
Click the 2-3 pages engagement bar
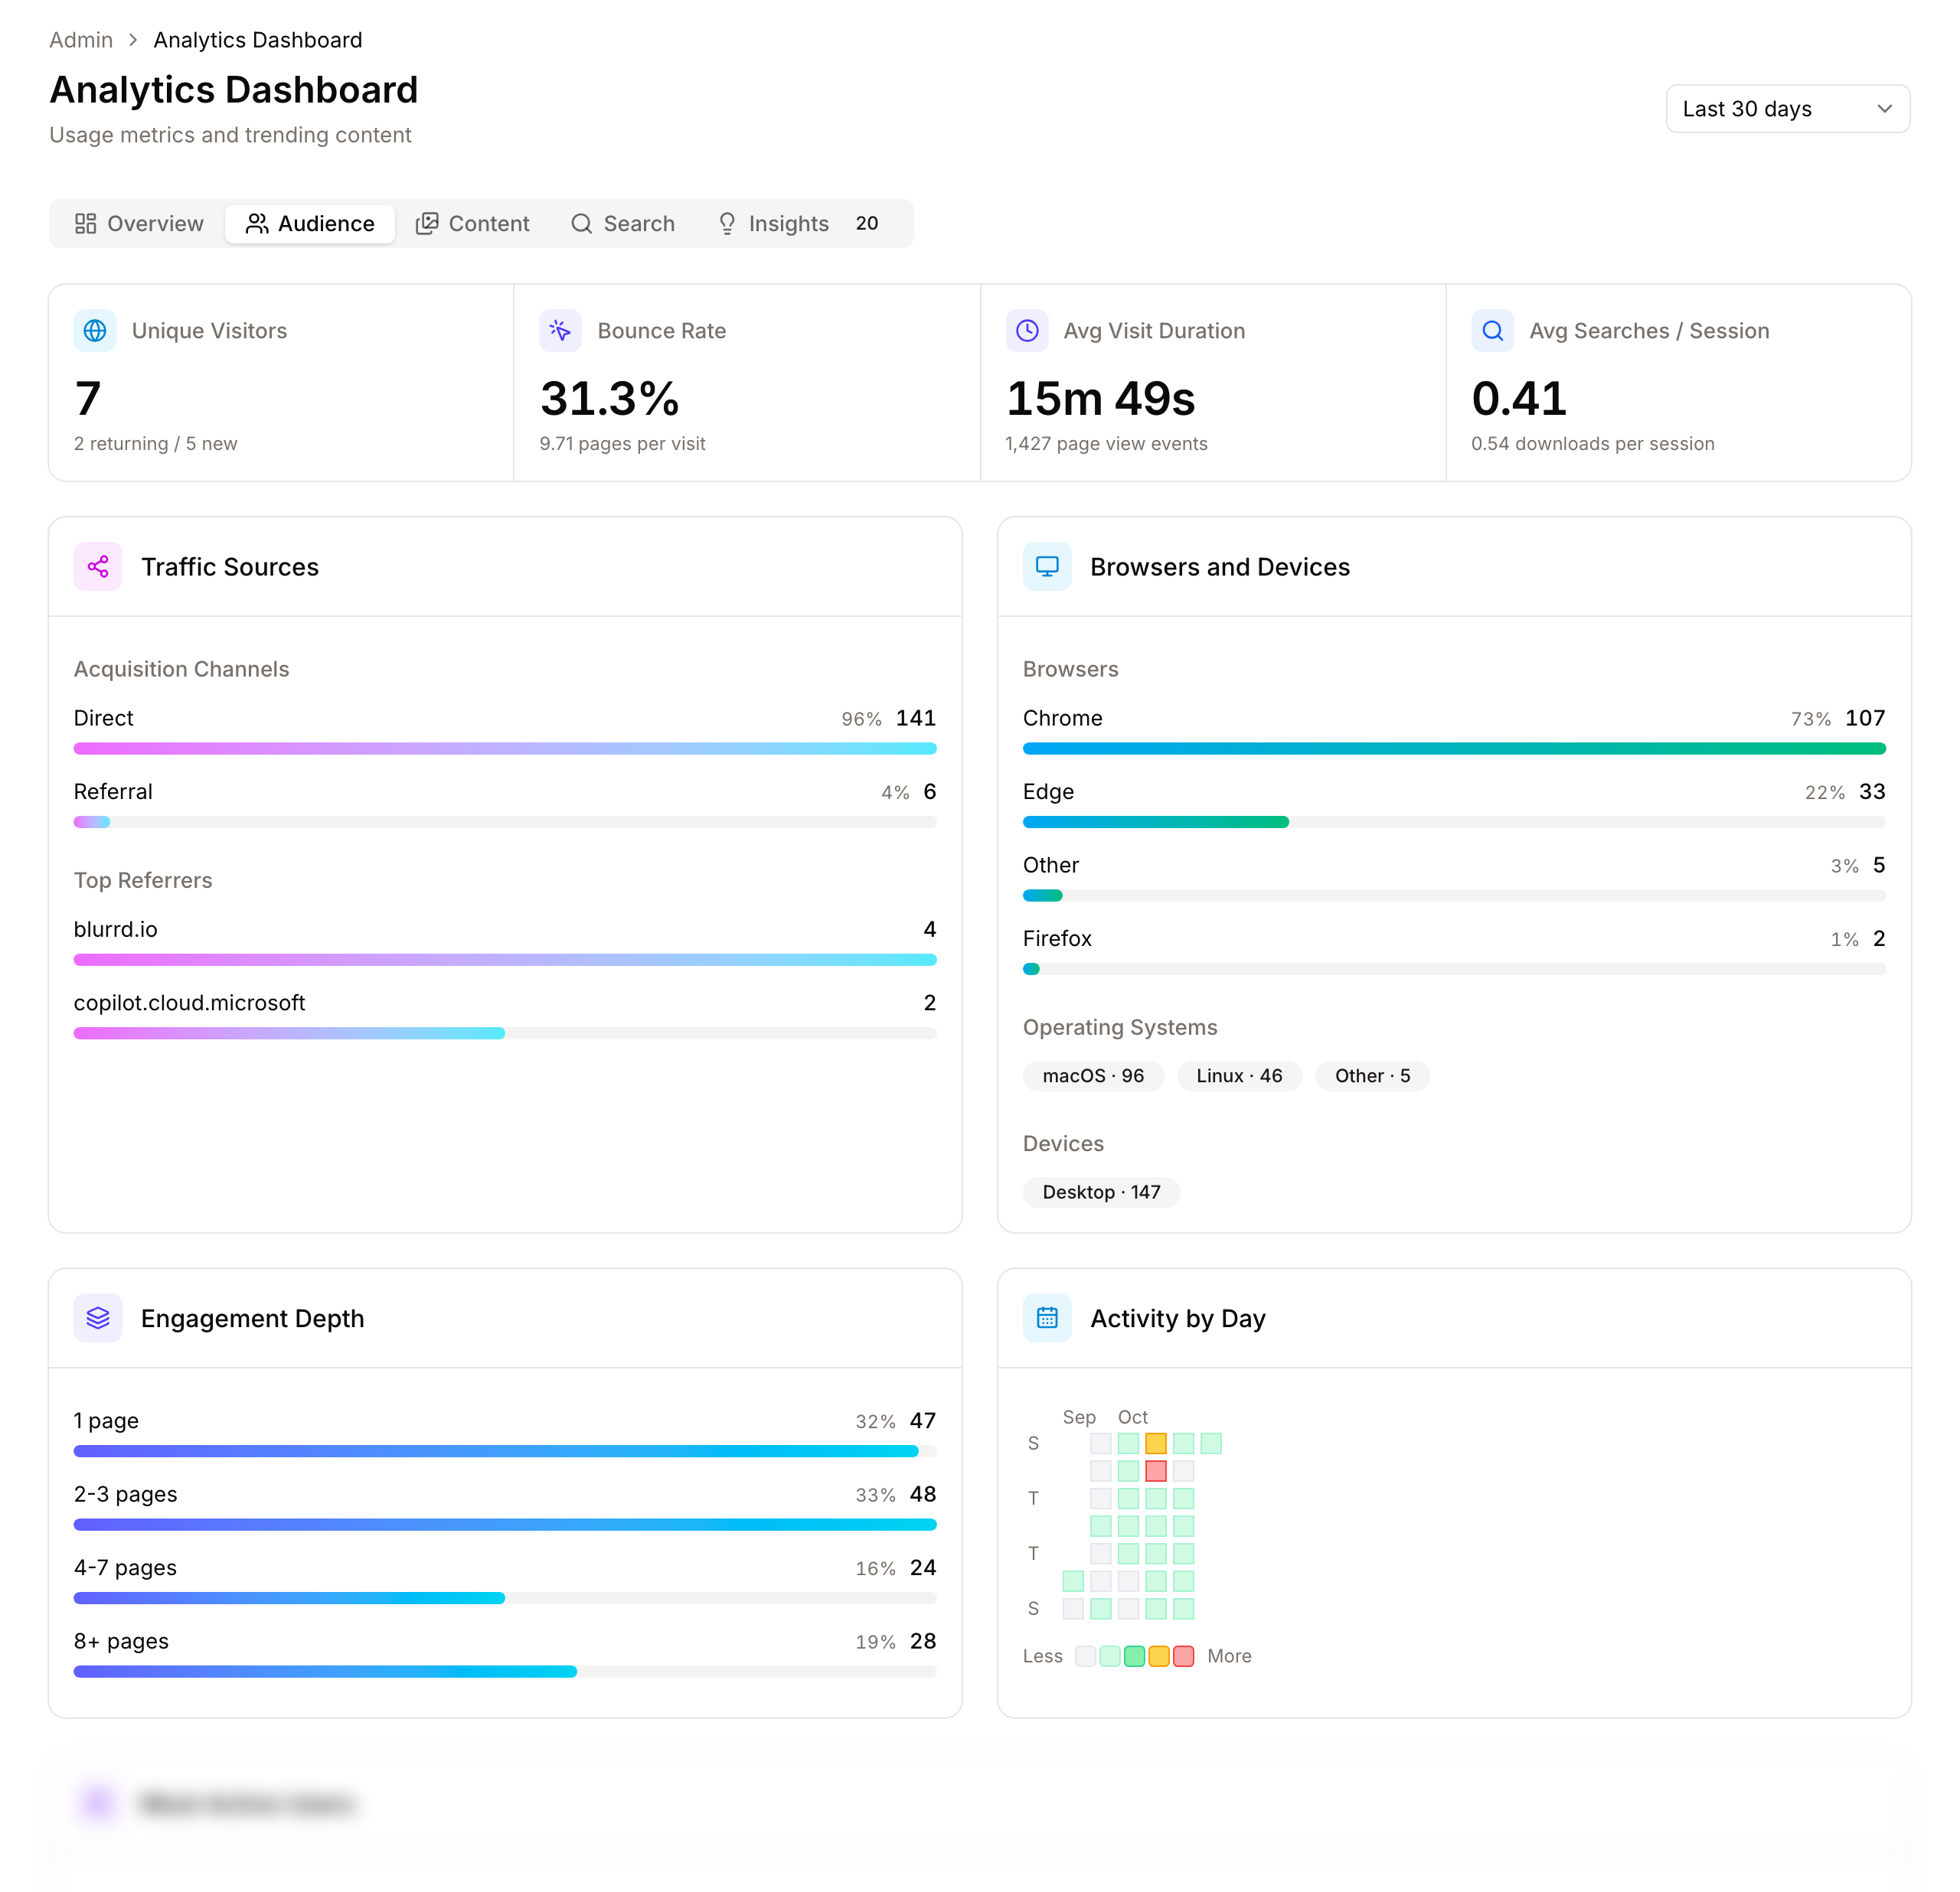505,1525
